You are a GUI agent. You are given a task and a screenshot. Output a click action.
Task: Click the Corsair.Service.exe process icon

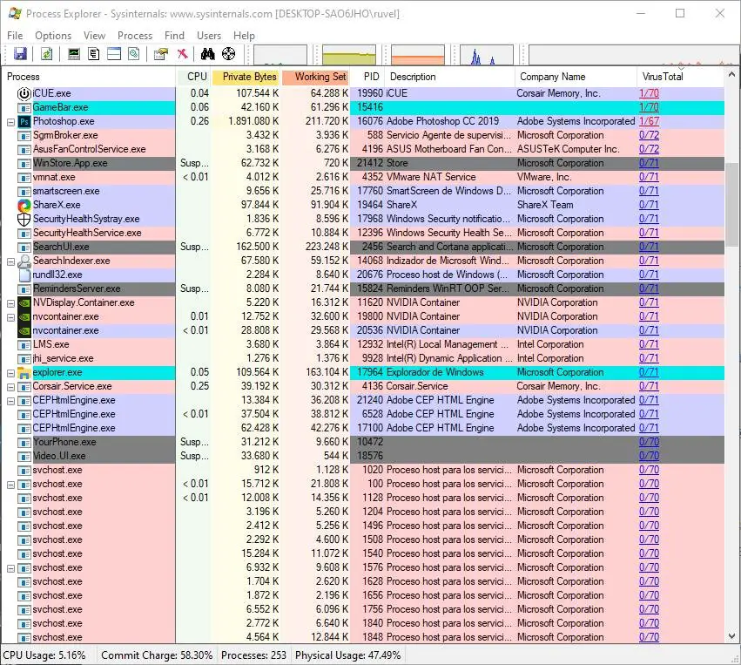coord(24,387)
